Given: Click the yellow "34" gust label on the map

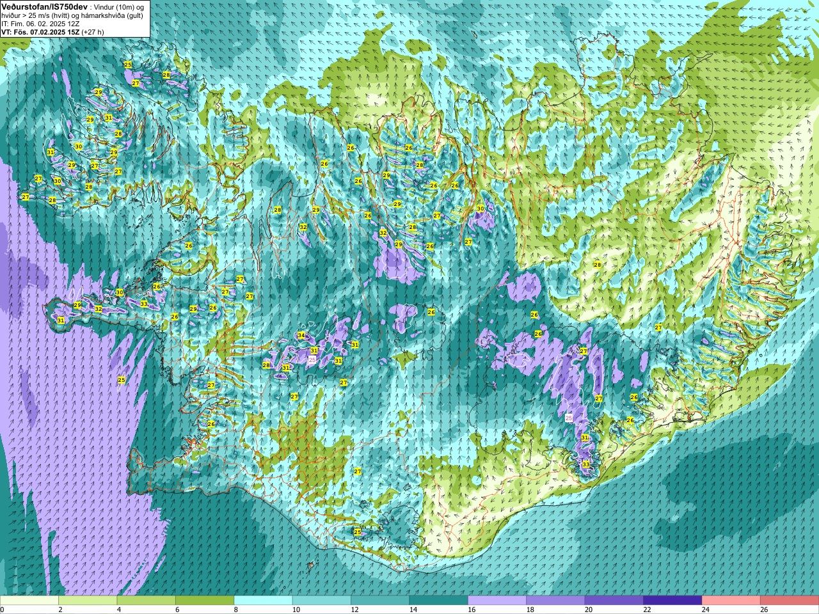Looking at the screenshot, I should pyautogui.click(x=301, y=336).
